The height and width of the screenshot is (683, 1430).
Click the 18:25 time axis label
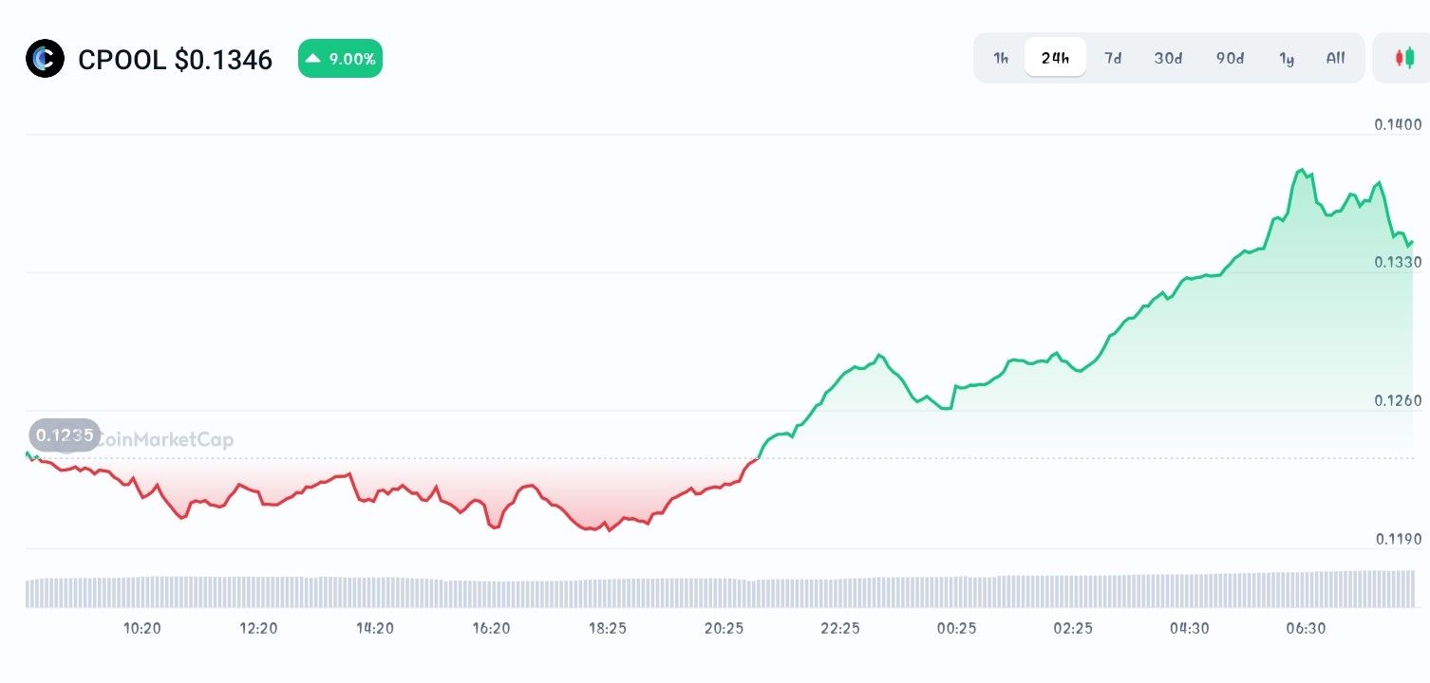(608, 628)
